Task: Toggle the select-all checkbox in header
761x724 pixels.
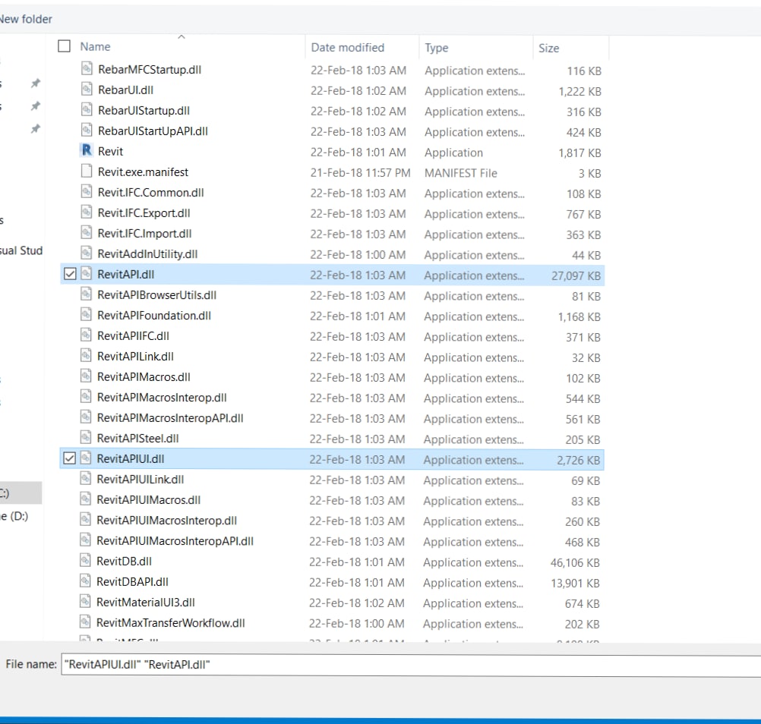Action: 65,46
